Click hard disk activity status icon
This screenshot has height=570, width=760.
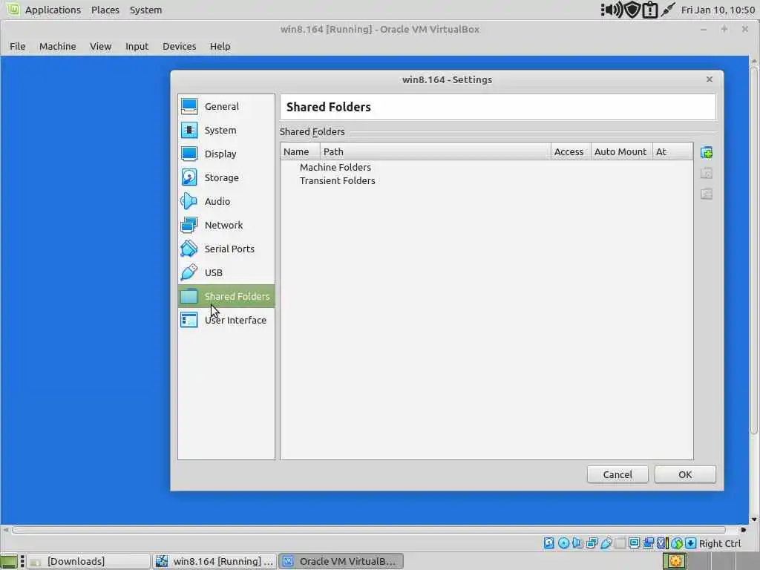(548, 543)
